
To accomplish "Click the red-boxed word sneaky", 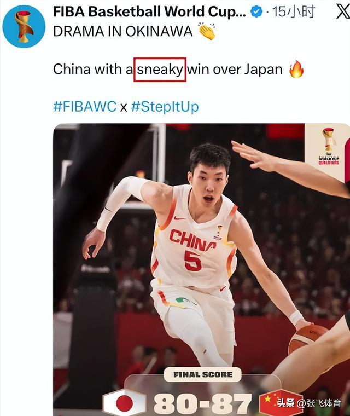I will click(160, 70).
